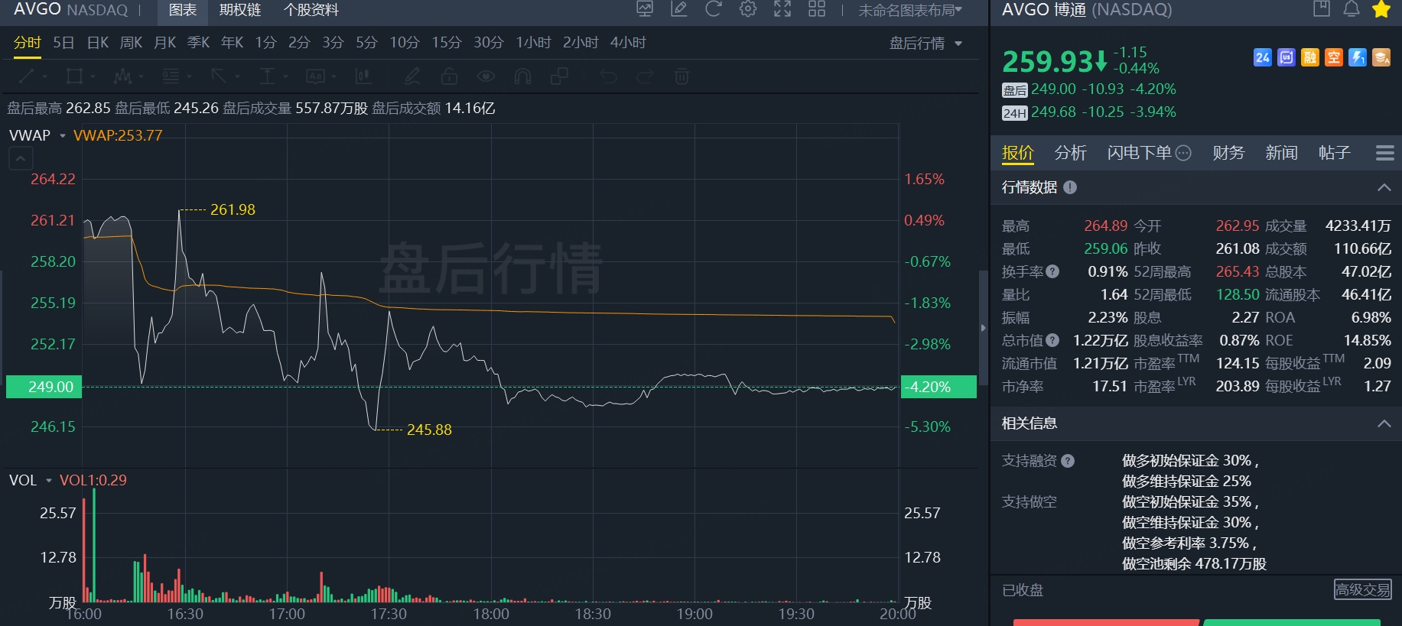Screen dimensions: 1402x626
Task: Open the 分析 tab in quote panel
Action: (1070, 153)
